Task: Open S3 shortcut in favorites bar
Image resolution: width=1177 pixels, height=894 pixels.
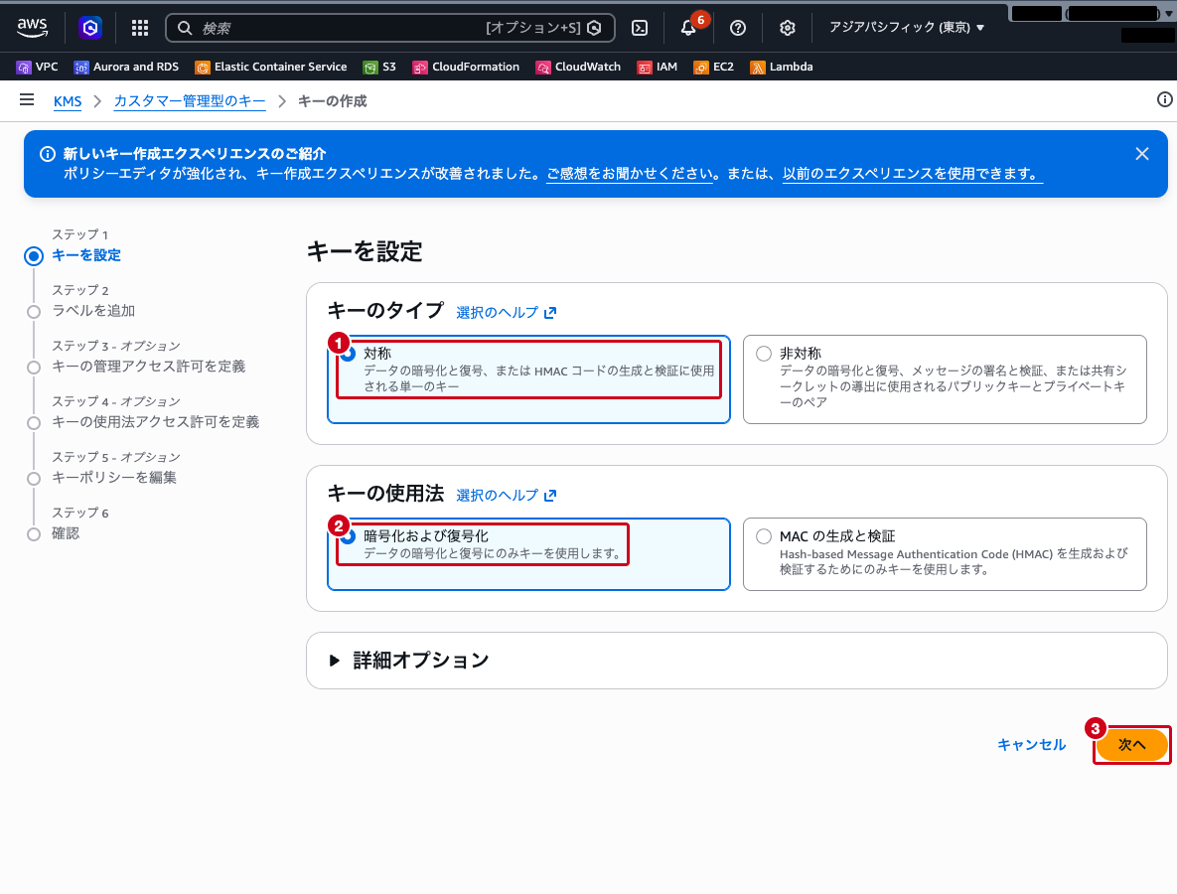Action: [x=379, y=67]
